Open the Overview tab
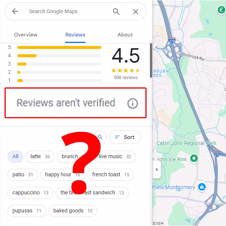 coord(26,35)
